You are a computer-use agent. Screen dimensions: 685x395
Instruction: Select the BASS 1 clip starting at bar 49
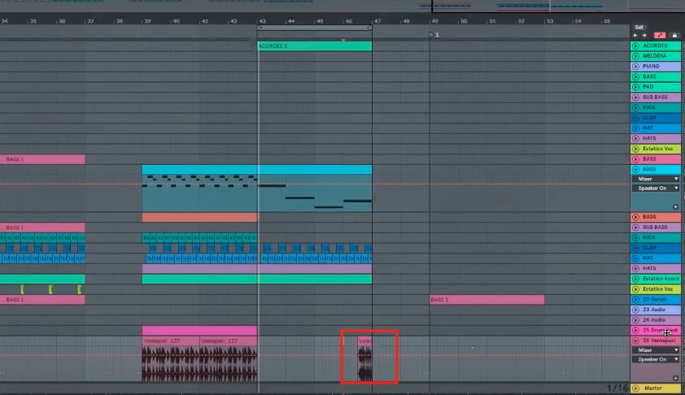487,299
